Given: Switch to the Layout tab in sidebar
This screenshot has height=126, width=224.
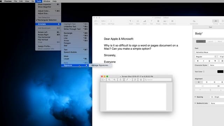Looking at the screenshot, I should click(x=210, y=41).
